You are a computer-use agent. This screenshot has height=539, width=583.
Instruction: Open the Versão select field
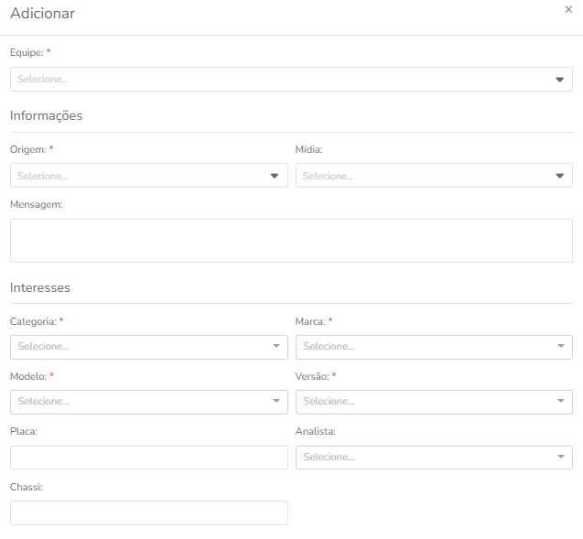(x=434, y=402)
